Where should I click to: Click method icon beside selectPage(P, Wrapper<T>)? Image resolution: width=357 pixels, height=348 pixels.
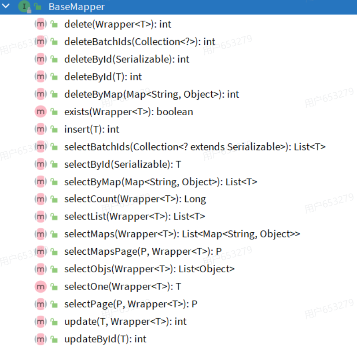(40, 304)
